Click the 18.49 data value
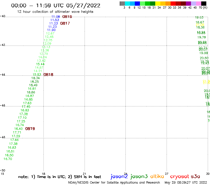The height and width of the screenshot is (185, 210). click(33, 85)
